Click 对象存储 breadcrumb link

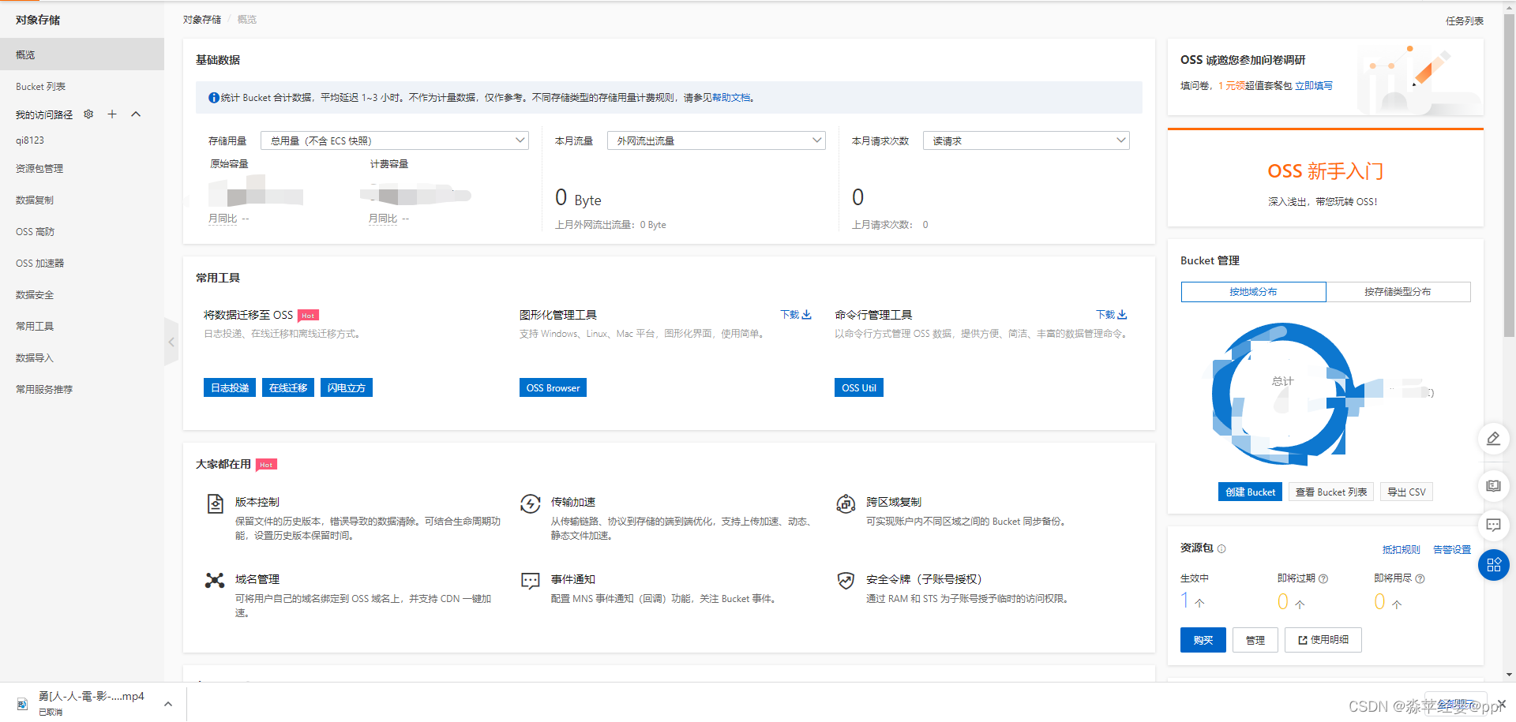pos(202,20)
